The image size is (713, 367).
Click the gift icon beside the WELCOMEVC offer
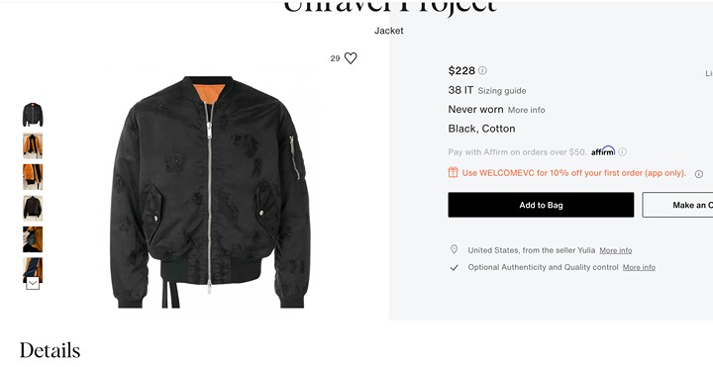point(453,172)
